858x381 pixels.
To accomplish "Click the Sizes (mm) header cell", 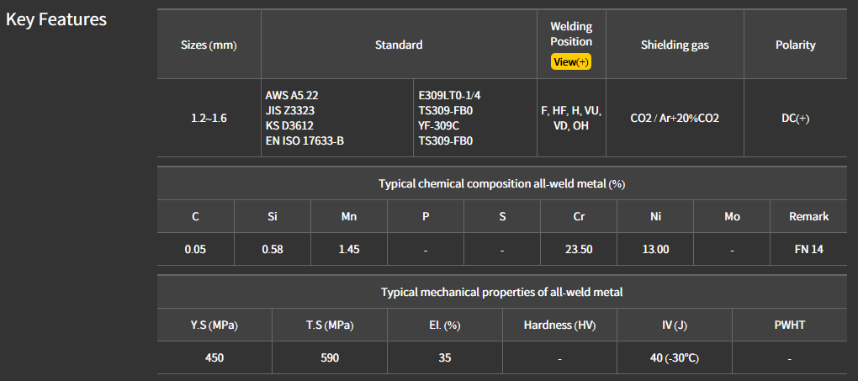I will click(x=209, y=45).
